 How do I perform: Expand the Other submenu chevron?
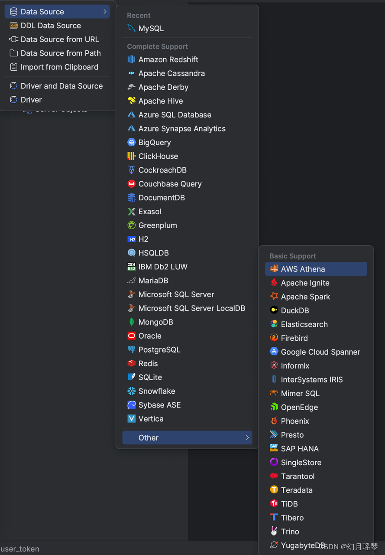[247, 437]
